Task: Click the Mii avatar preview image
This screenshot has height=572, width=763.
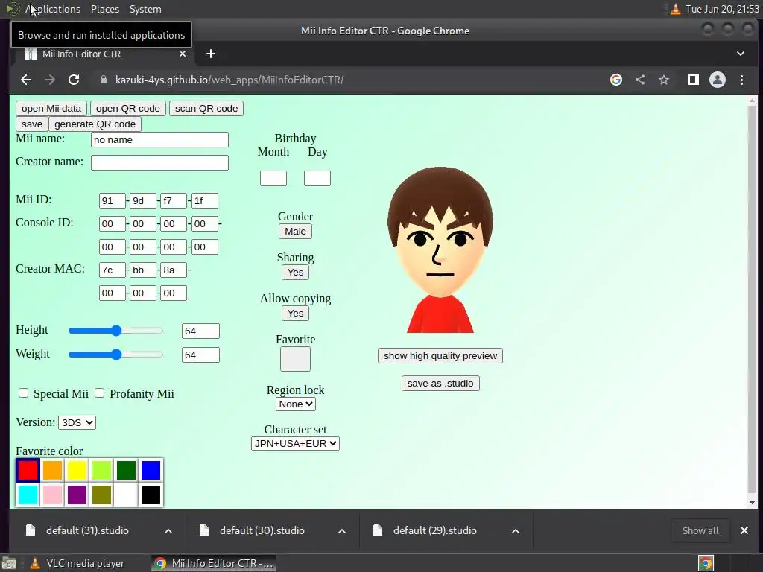Action: tap(440, 250)
